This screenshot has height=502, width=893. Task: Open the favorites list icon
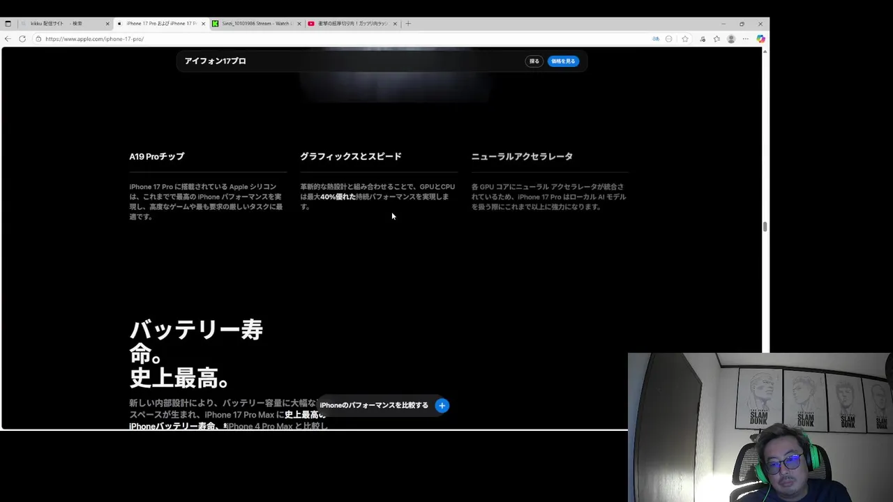(x=716, y=39)
